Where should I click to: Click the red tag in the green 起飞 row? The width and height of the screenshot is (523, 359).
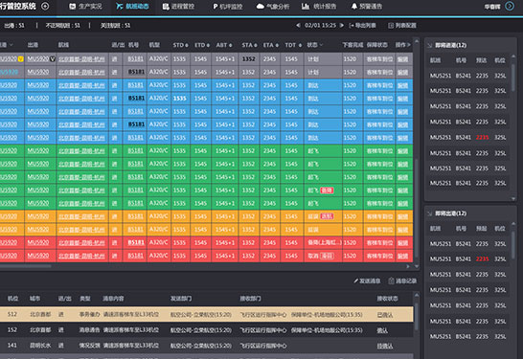coord(327,191)
